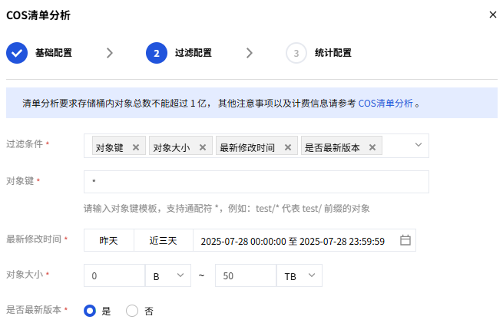The width and height of the screenshot is (503, 323).
Task: Remove the 对象大小 filter tag
Action: tap(203, 147)
